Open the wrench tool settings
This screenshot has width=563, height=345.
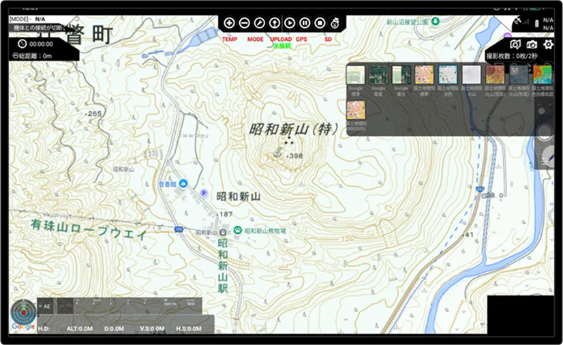click(x=259, y=23)
